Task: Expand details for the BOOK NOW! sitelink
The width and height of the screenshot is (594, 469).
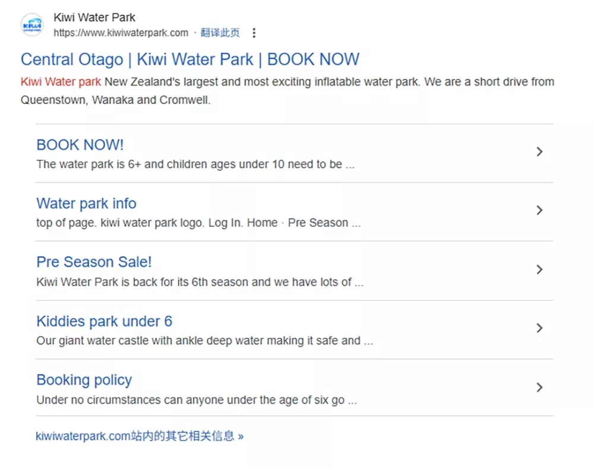Action: [x=540, y=152]
